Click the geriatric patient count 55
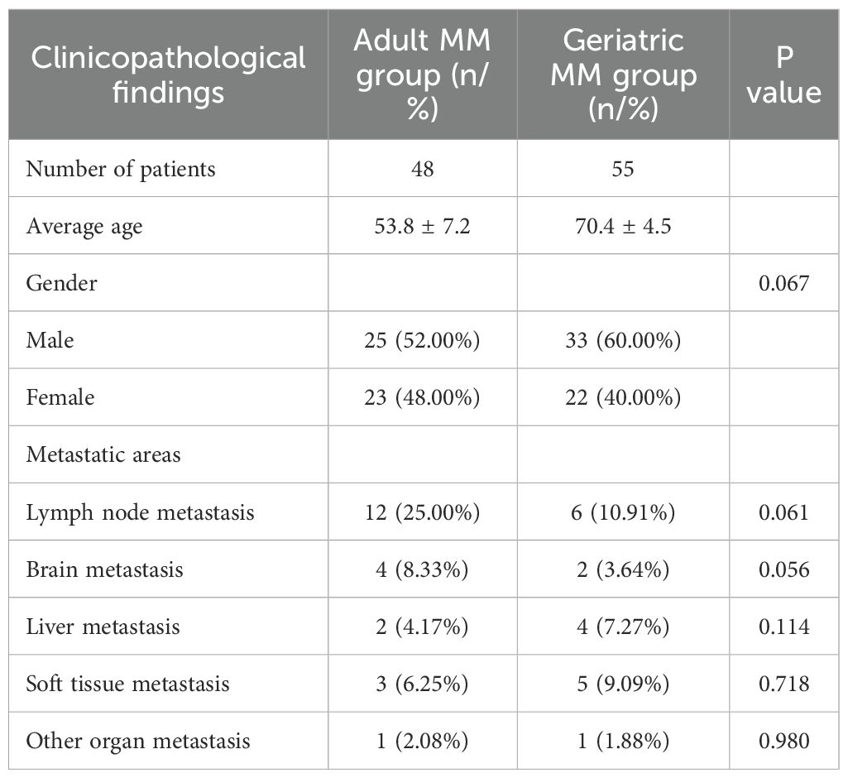 tap(623, 169)
